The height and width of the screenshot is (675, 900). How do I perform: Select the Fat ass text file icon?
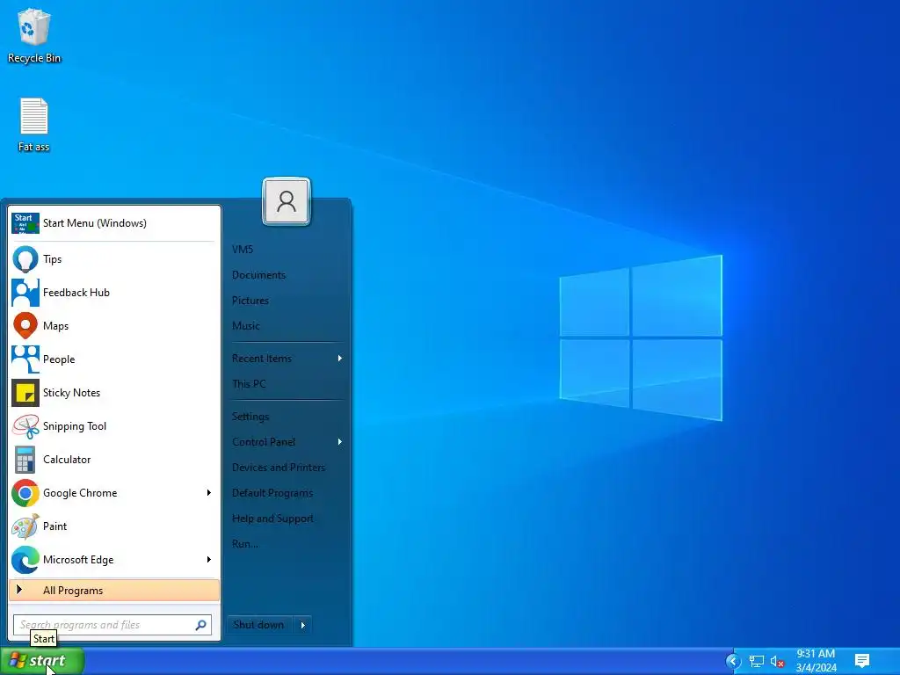pyautogui.click(x=34, y=117)
